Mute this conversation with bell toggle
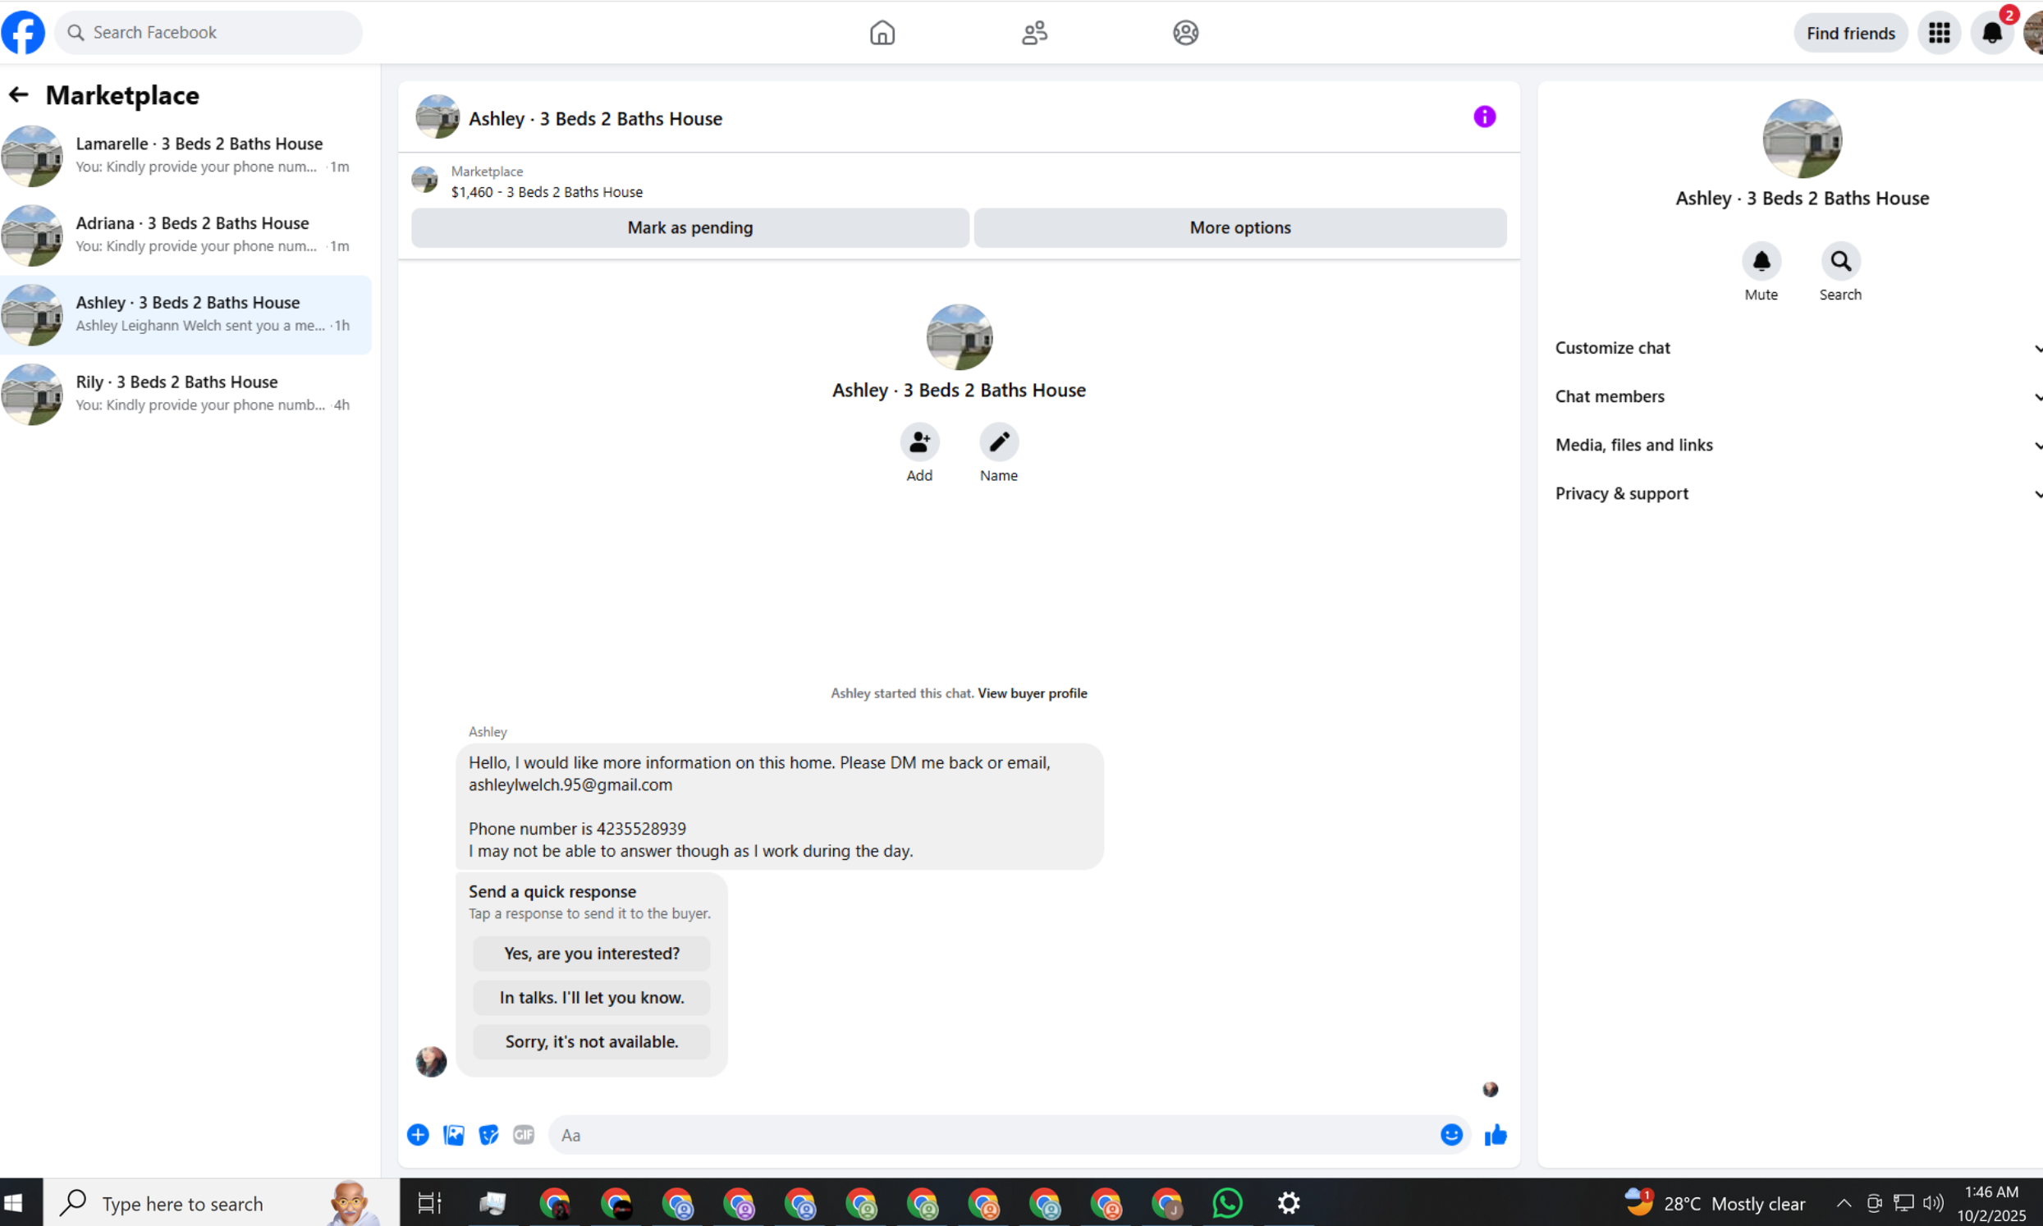 pos(1761,262)
